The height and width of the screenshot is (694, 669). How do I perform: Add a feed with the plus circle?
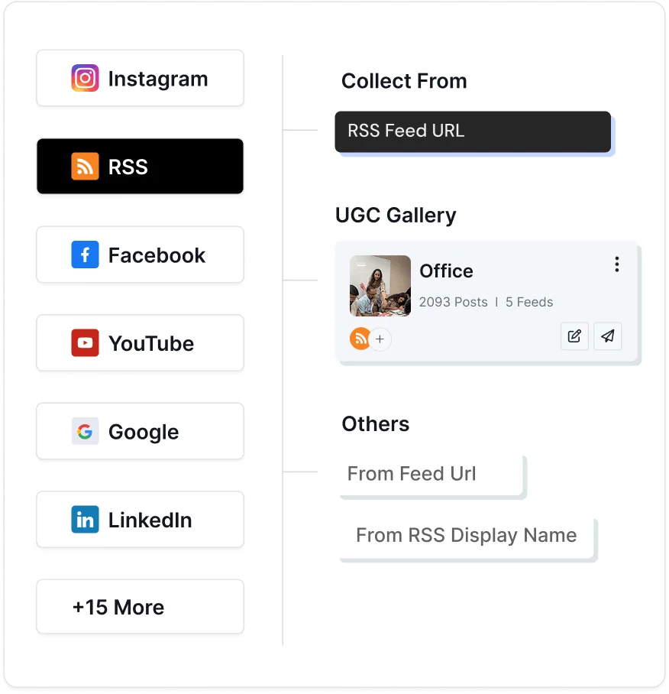(380, 339)
